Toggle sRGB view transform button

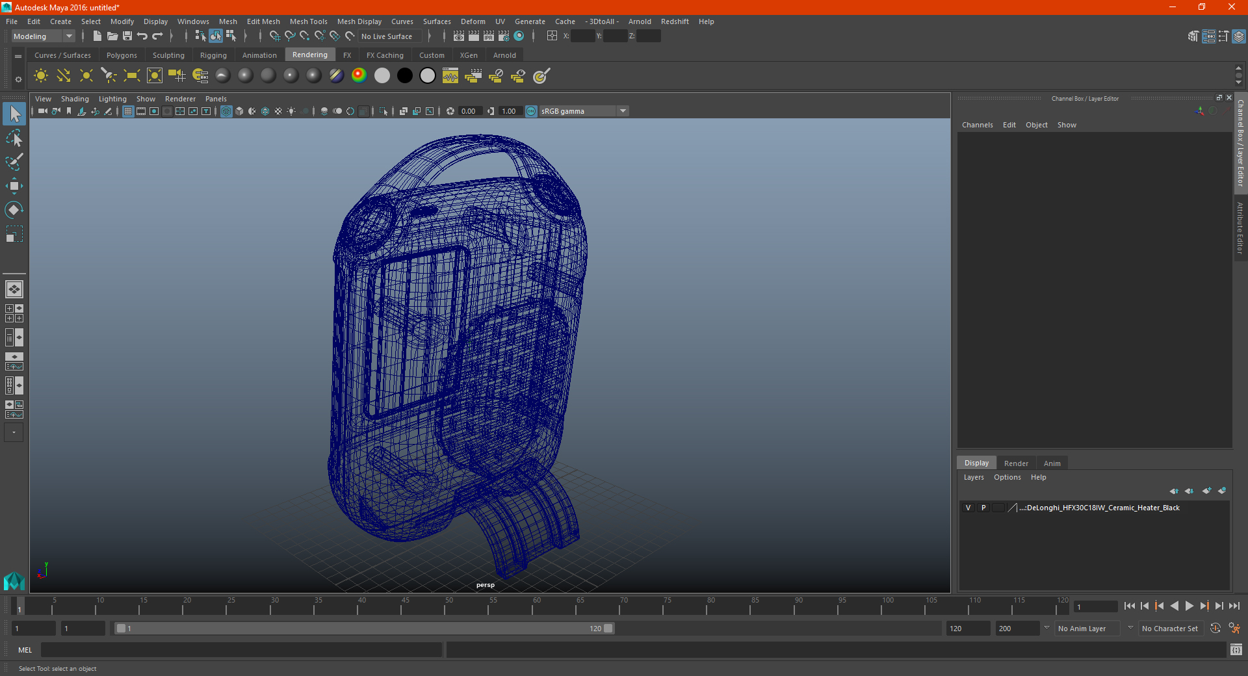click(531, 111)
